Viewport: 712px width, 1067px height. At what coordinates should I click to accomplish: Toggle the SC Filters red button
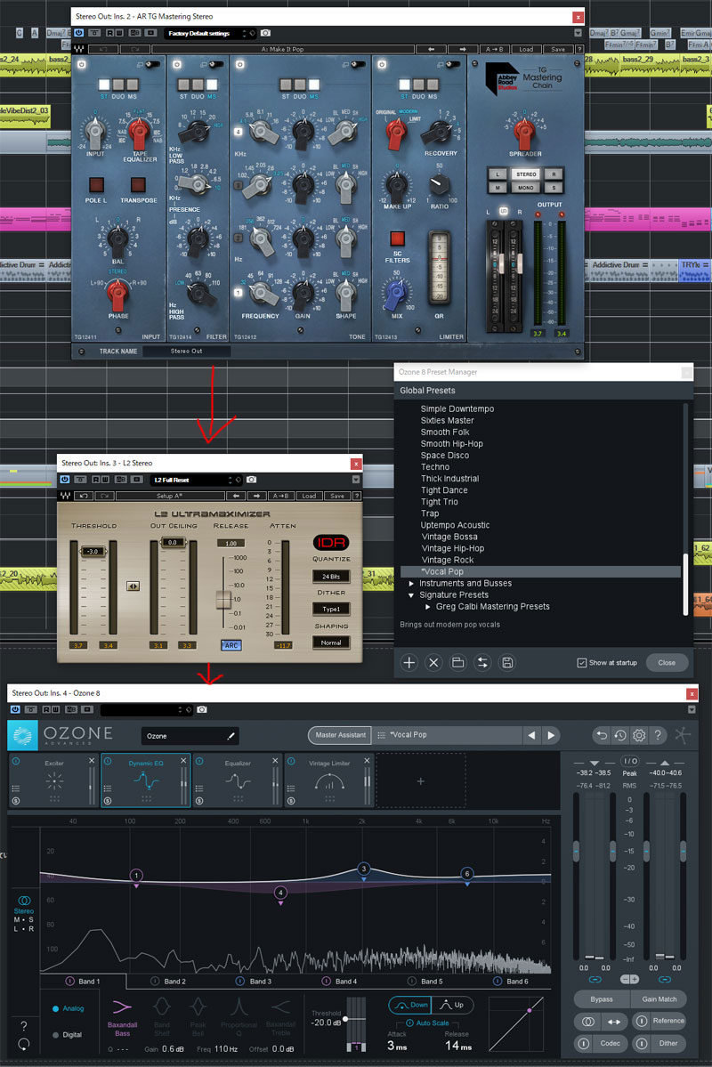pos(397,238)
